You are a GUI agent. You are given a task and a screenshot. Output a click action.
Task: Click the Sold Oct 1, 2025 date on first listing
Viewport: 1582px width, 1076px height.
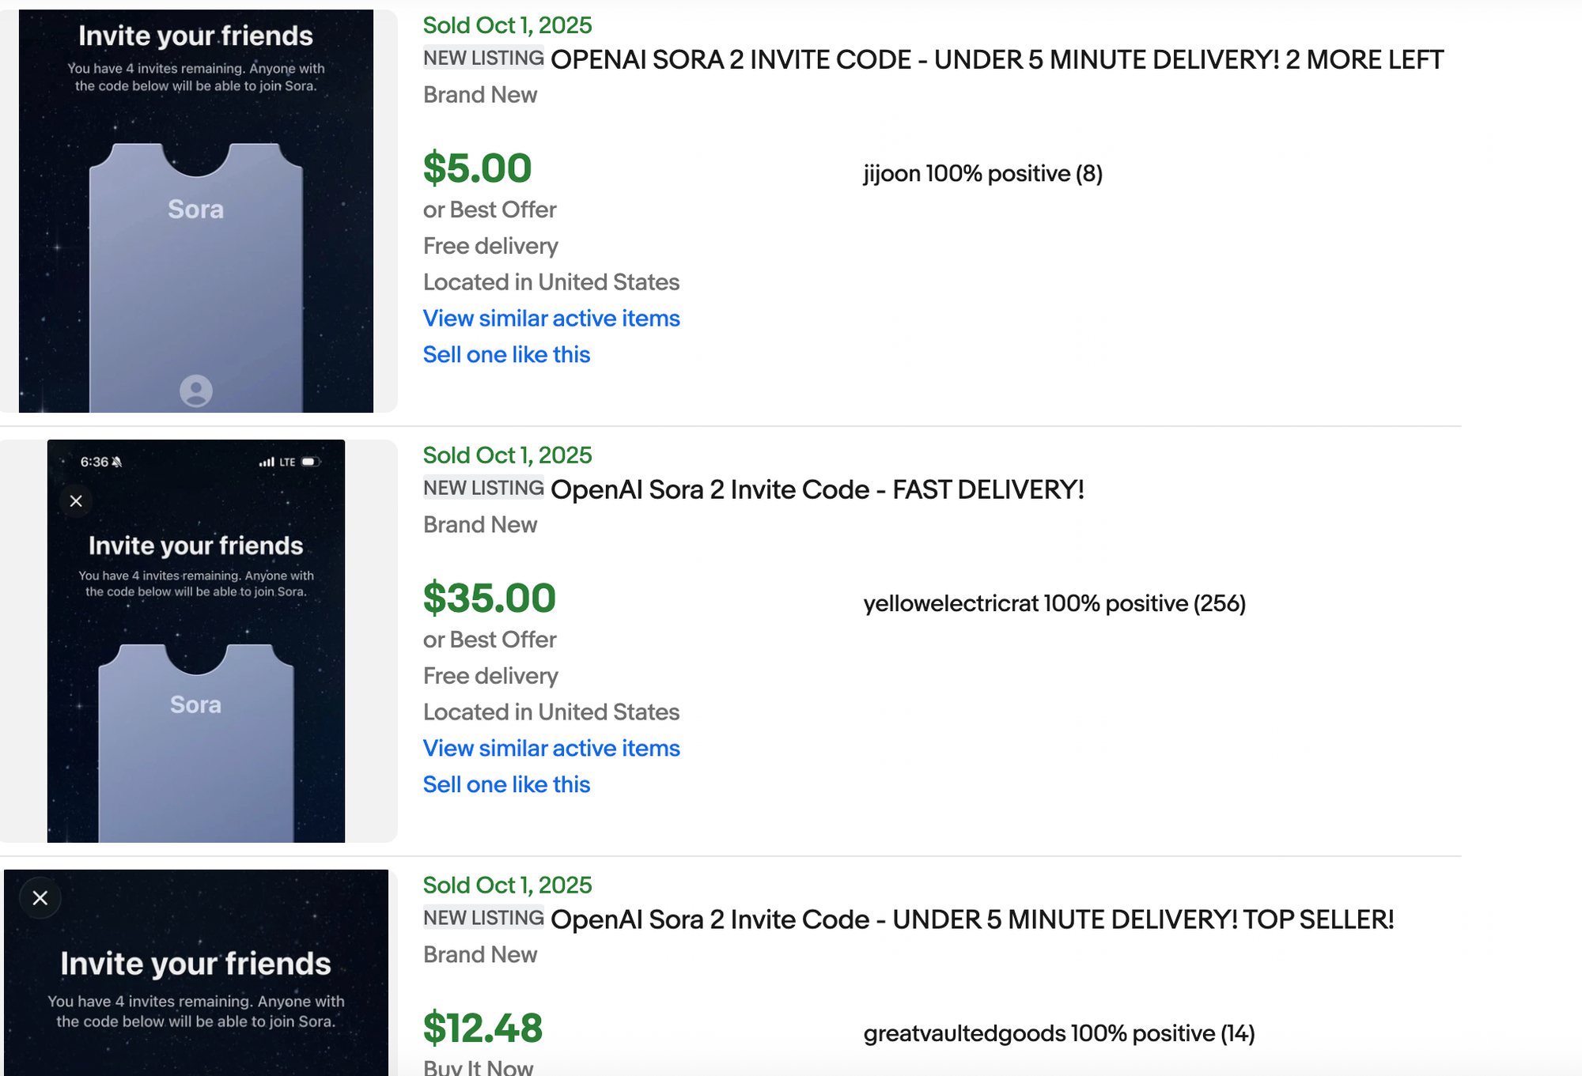507,25
